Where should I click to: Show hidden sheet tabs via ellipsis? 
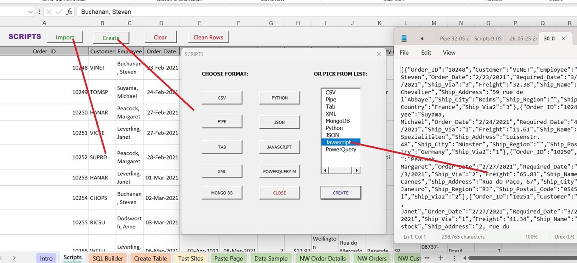pyautogui.click(x=427, y=258)
